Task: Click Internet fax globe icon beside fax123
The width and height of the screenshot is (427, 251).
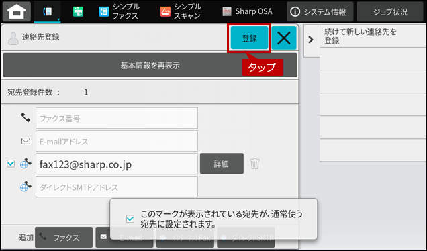Action: point(26,163)
